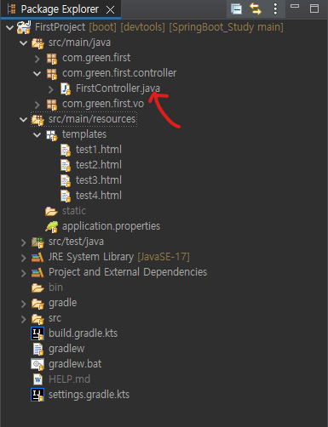This screenshot has height=427, width=328.
Task: Select the gradlew.bat file name
Action: click(75, 364)
